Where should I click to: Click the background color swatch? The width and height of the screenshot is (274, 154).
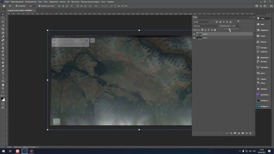[x=4, y=100]
